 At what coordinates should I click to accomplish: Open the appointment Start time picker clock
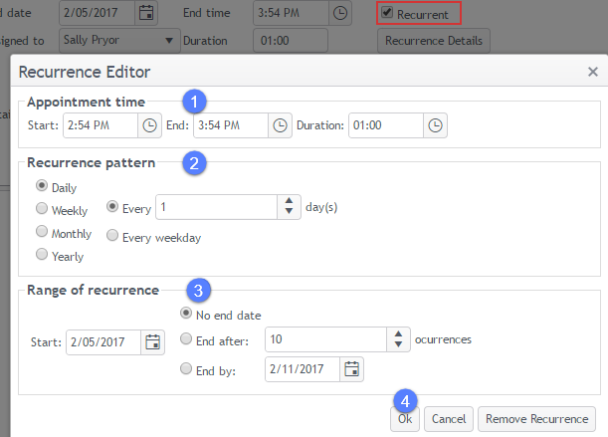point(150,125)
